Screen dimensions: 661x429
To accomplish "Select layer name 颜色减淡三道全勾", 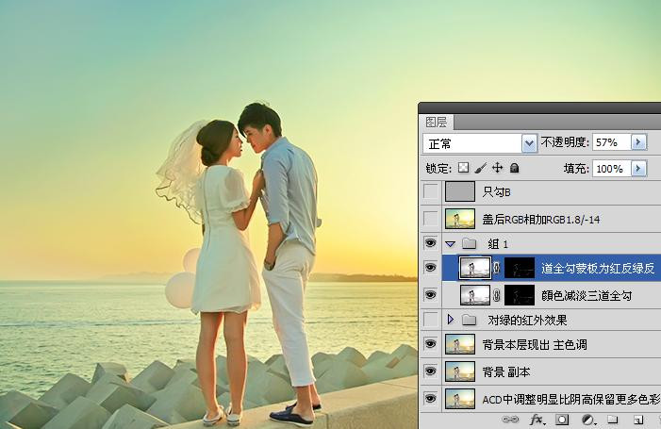I will coord(587,296).
